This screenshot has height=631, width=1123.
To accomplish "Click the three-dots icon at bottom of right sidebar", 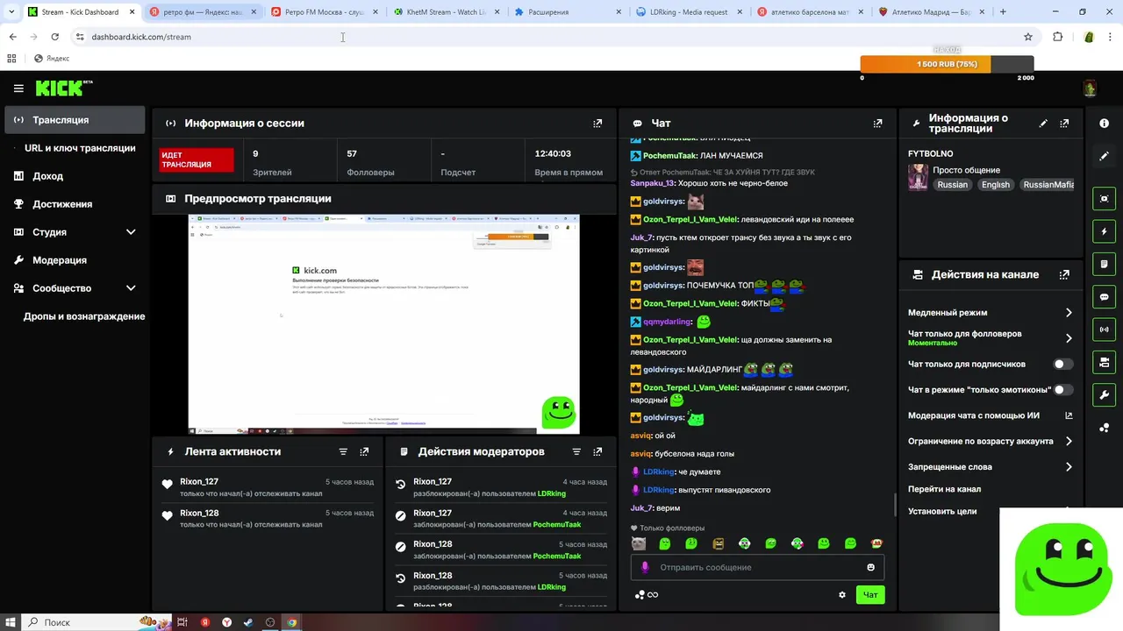I will [x=1104, y=428].
